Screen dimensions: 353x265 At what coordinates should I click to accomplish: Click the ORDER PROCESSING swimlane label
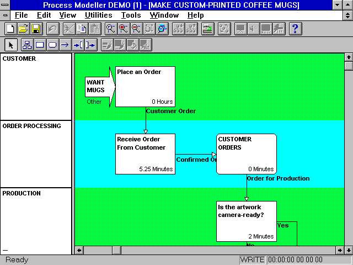click(31, 126)
